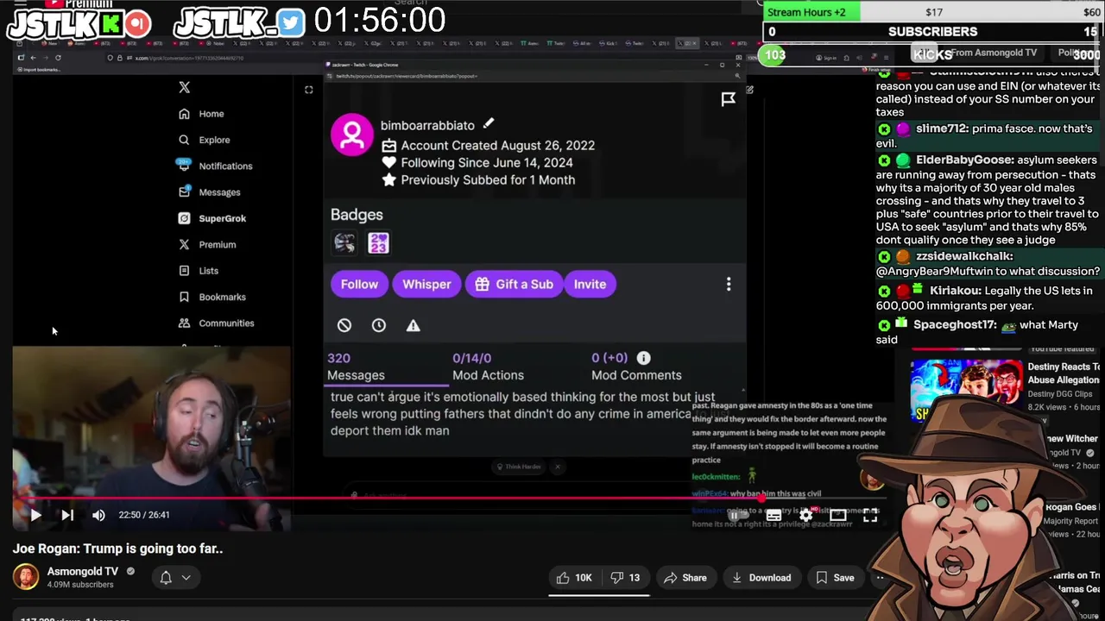Toggle subtitles on the YouTube player
This screenshot has height=621, width=1105.
pyautogui.click(x=773, y=515)
